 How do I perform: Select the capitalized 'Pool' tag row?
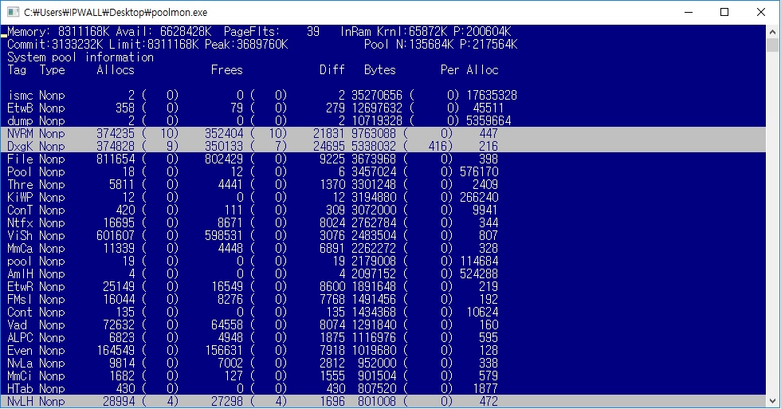pos(383,172)
